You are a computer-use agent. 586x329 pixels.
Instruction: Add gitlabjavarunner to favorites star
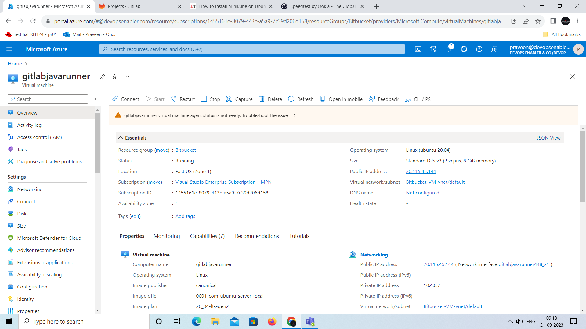114,76
